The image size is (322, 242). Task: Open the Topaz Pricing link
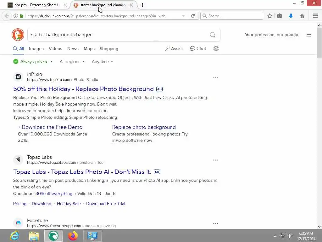click(x=20, y=204)
